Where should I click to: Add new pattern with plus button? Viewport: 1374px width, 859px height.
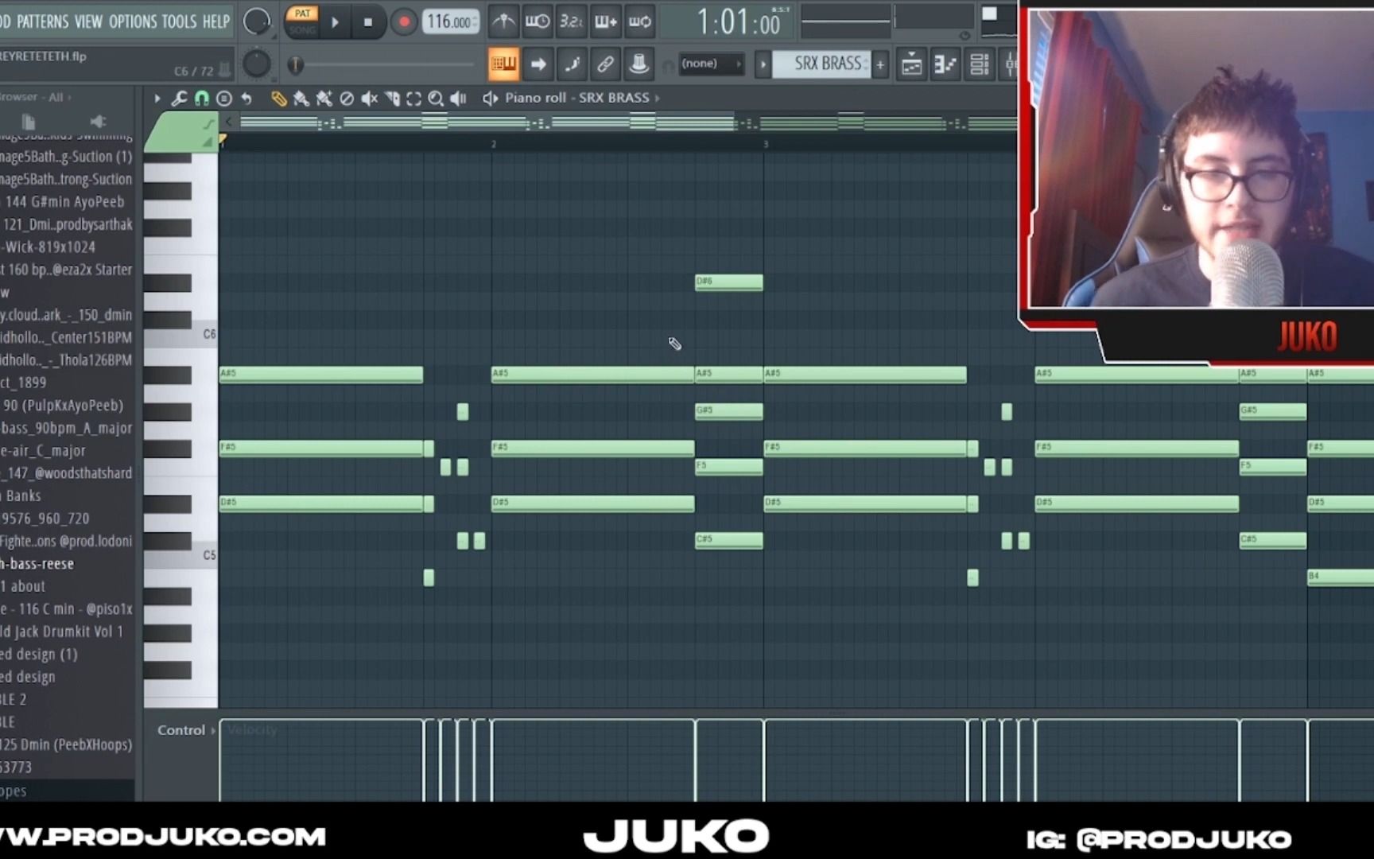pos(880,64)
